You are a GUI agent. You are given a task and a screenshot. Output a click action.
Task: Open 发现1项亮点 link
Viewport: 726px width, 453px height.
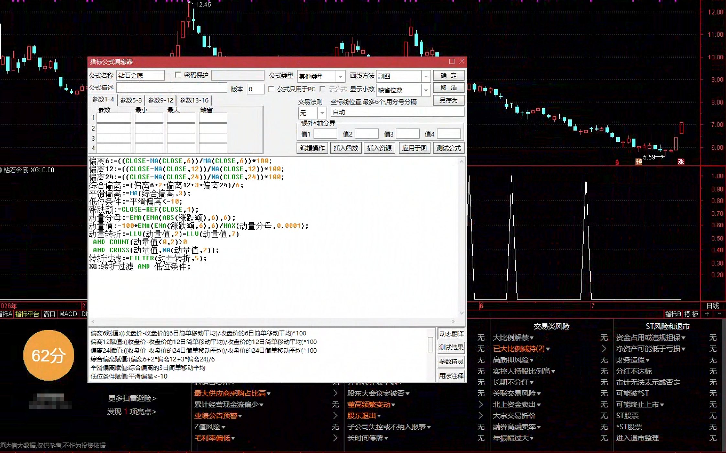coord(132,412)
